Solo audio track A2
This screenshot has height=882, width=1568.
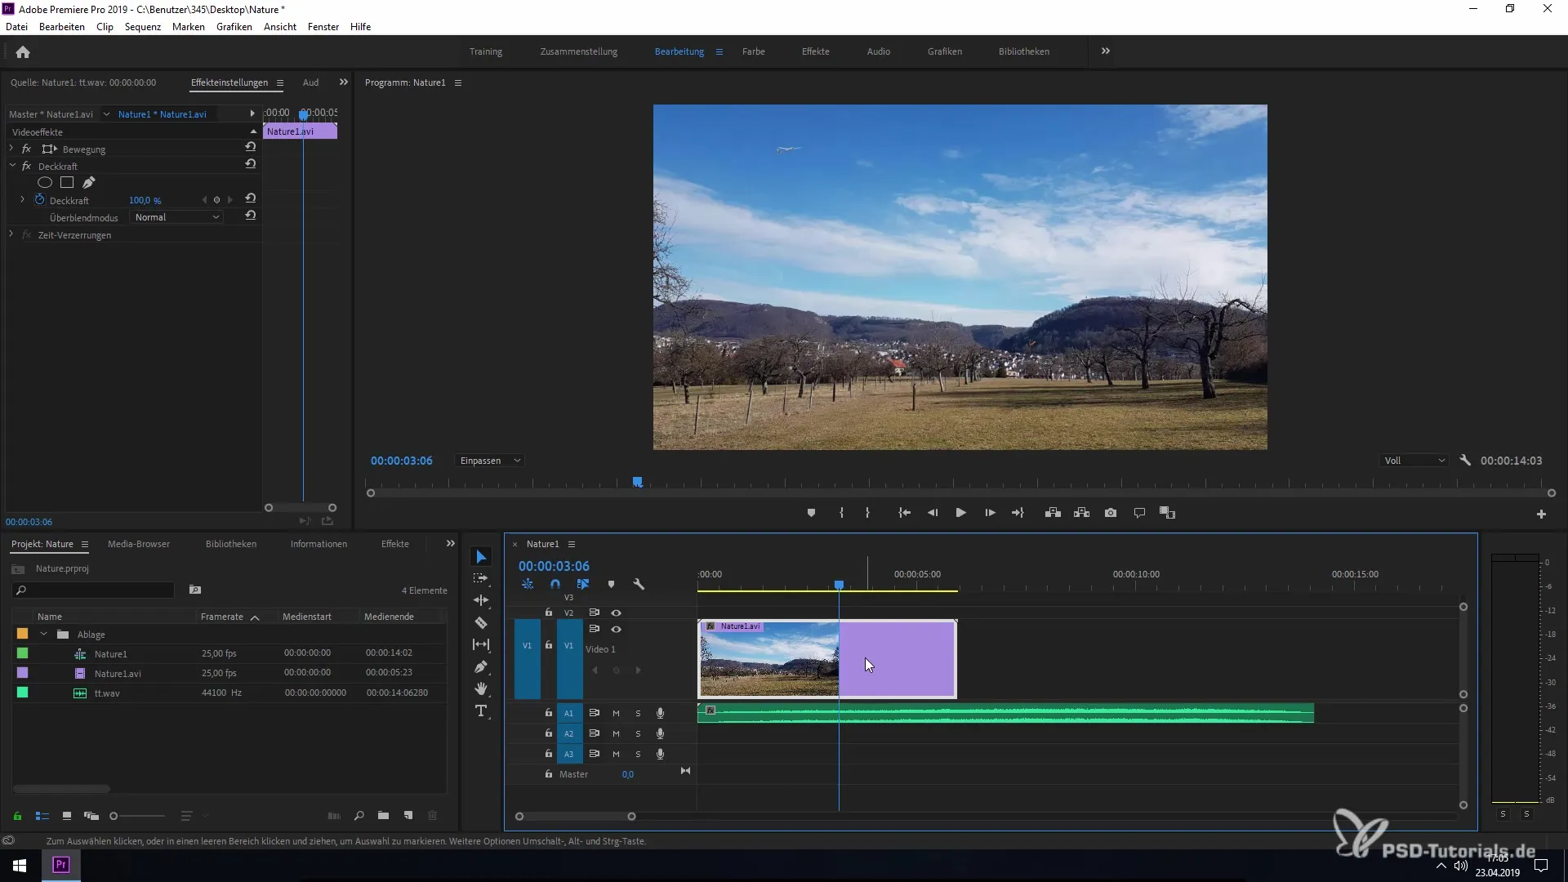(638, 734)
